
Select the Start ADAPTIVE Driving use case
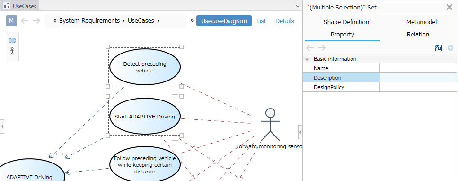coord(145,117)
